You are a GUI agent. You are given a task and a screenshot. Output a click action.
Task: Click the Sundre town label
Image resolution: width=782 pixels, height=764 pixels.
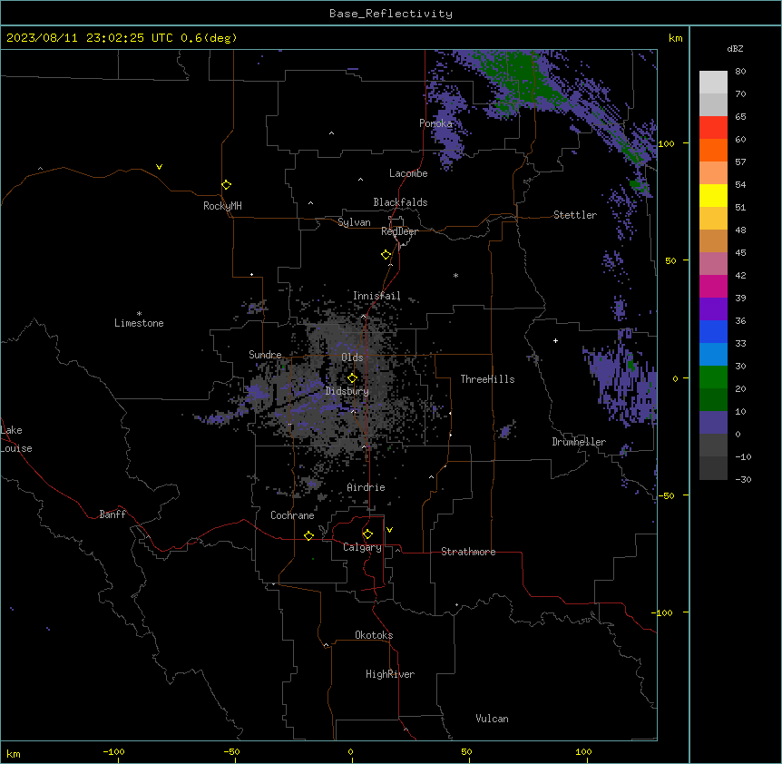[265, 355]
